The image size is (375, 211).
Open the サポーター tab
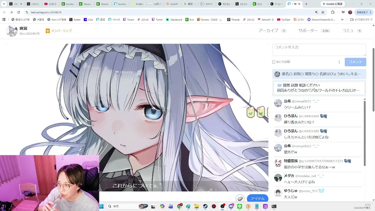click(314, 31)
